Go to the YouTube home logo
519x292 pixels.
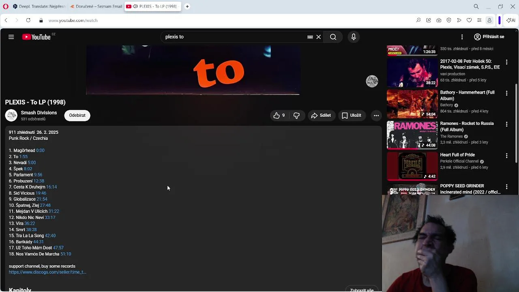pos(36,37)
